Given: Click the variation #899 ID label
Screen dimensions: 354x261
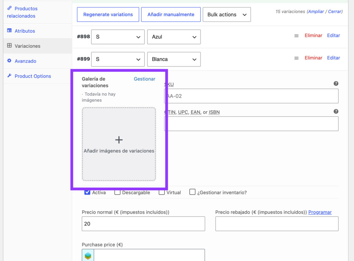Looking at the screenshot, I should click(83, 59).
